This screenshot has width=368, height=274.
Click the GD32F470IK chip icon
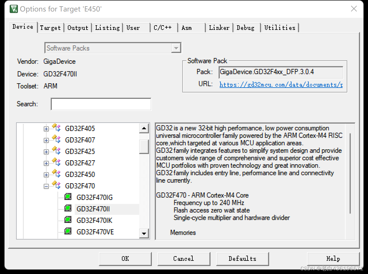pyautogui.click(x=68, y=220)
